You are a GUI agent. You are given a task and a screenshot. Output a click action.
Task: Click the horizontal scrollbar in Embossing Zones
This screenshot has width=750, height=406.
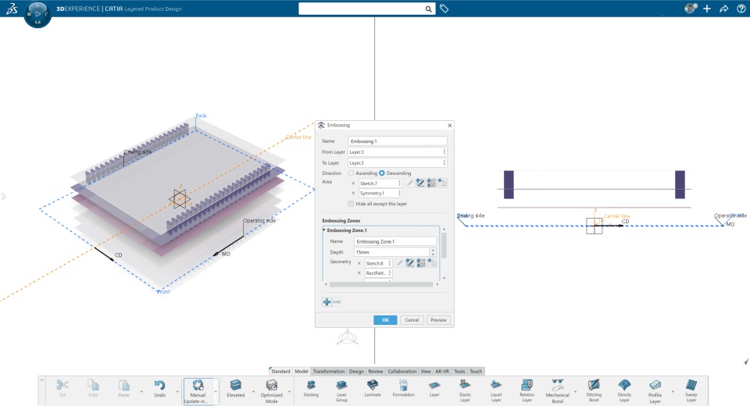tap(381, 284)
